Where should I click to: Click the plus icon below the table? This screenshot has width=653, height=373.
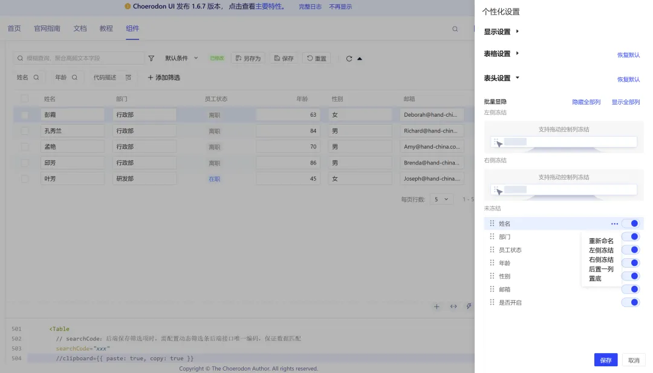(x=437, y=307)
